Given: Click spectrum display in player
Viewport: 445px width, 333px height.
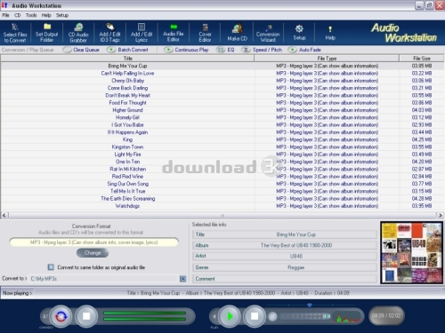Looking at the screenshot, I should (x=348, y=318).
